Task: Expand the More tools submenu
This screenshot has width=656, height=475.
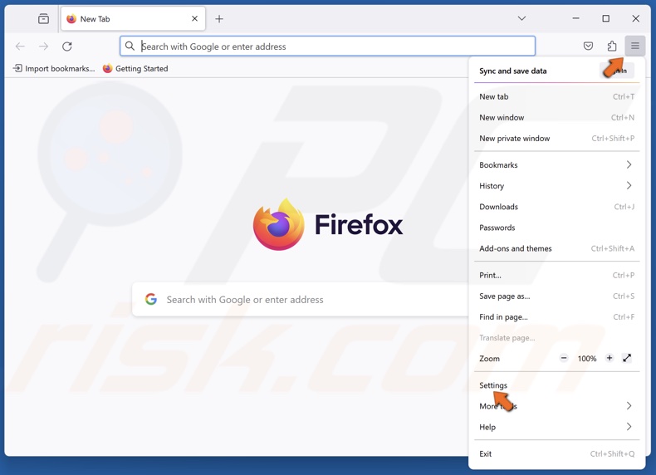Action: (557, 406)
